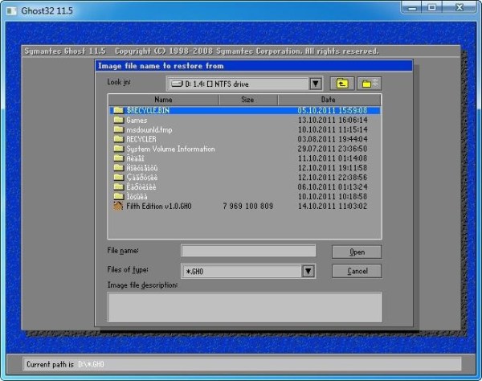Expand the Files of type dropdown arrow
Image resolution: width=482 pixels, height=381 pixels.
[308, 271]
